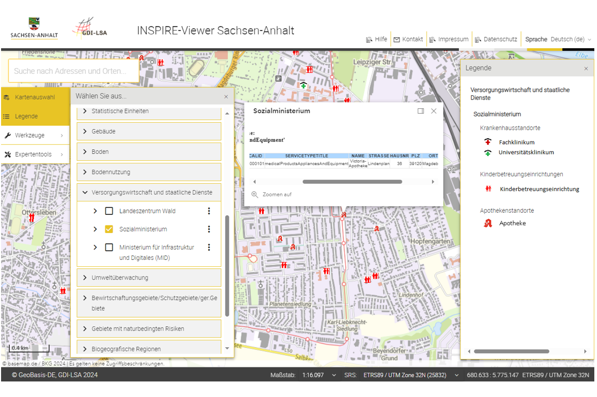Tick the Ministerium für Infrastruktur checkbox
597x397 pixels.
point(109,248)
